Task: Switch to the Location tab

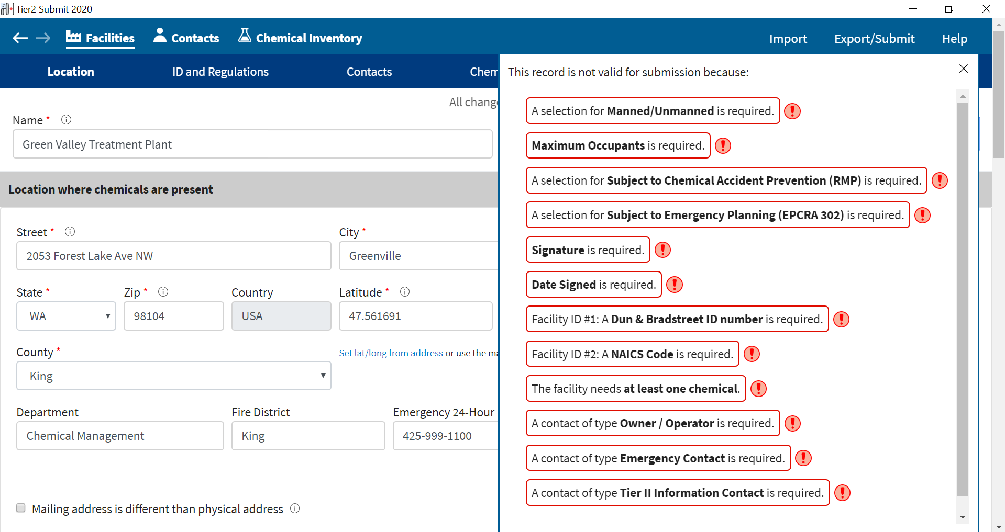Action: (71, 72)
